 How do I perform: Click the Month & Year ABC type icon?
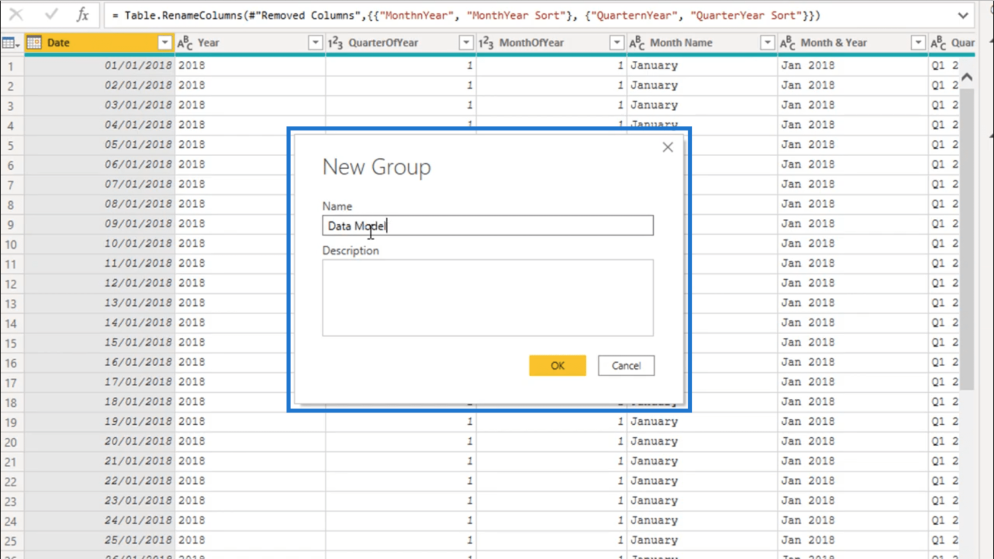788,43
